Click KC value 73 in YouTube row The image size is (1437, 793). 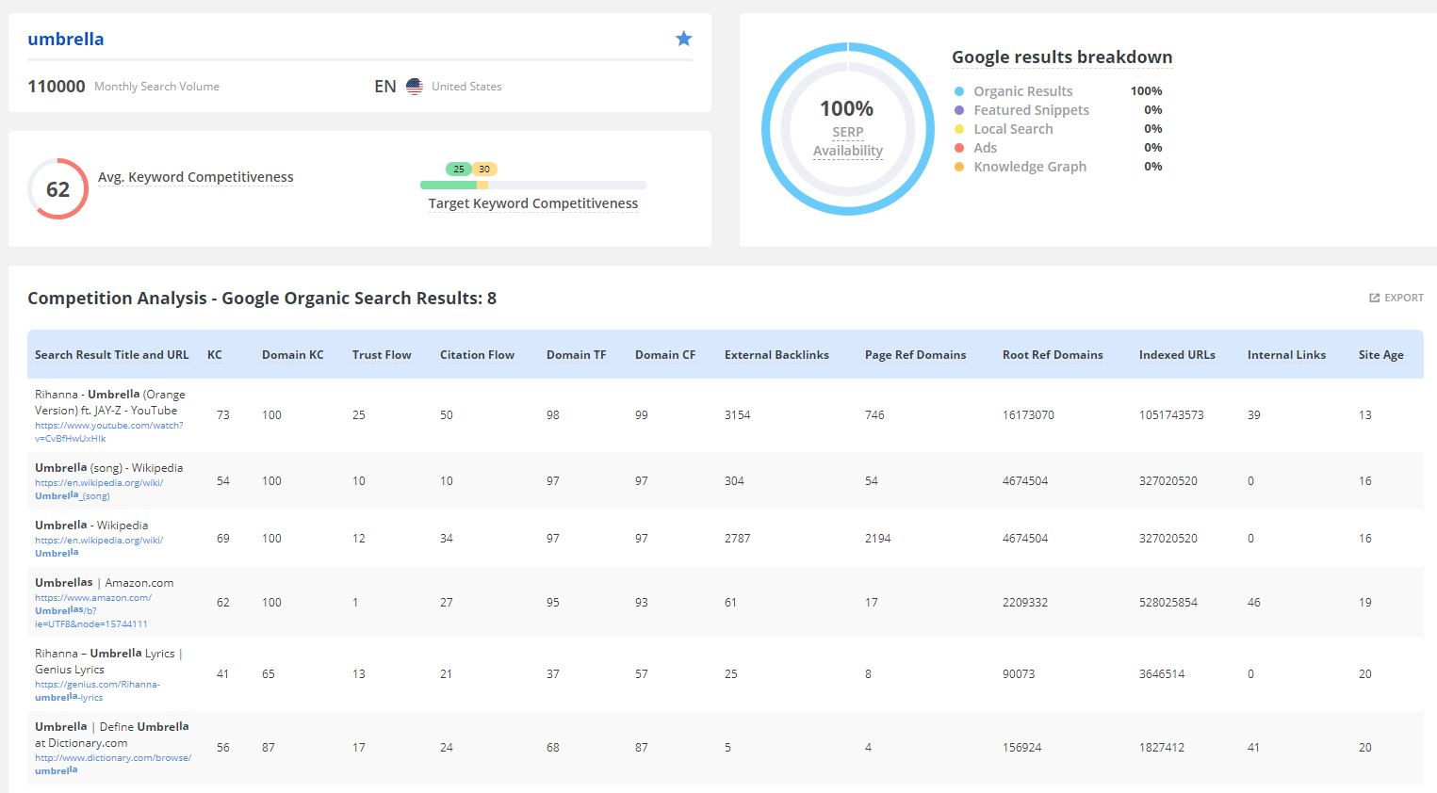pos(223,415)
